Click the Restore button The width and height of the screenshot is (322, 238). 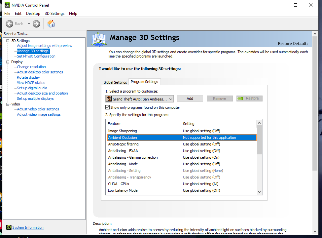(249, 99)
